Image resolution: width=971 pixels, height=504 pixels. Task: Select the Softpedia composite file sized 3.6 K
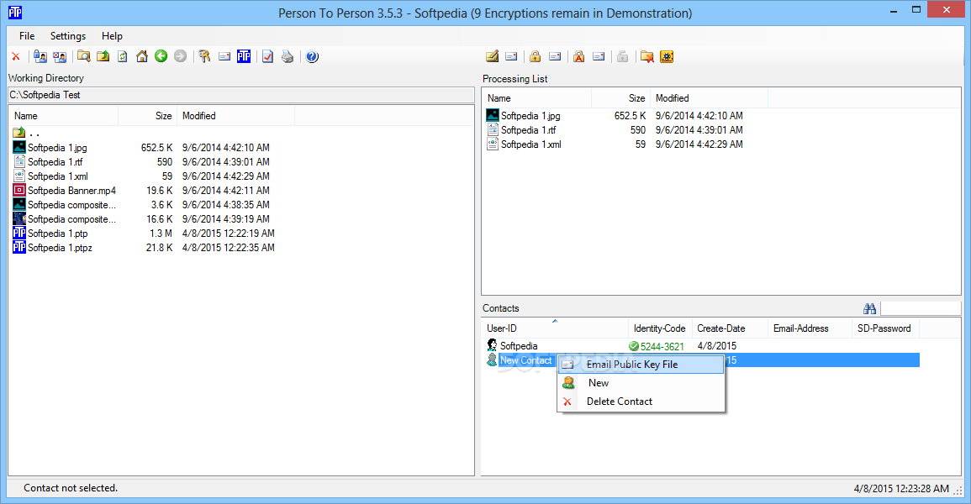coord(71,204)
